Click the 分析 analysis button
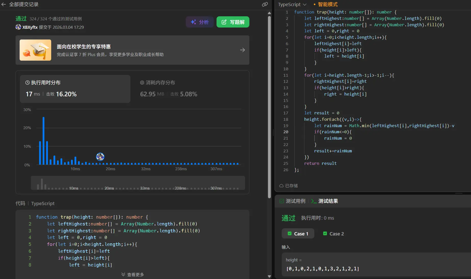Screen dimensions: 471x279 tap(200, 22)
